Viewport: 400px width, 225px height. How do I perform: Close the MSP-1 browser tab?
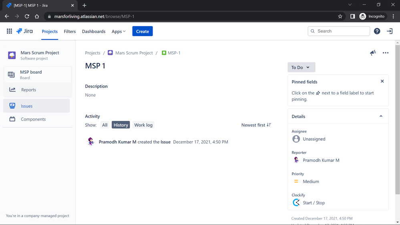point(72,5)
